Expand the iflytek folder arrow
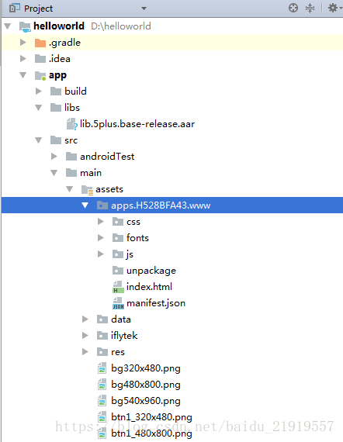The image size is (343, 442). 85,336
